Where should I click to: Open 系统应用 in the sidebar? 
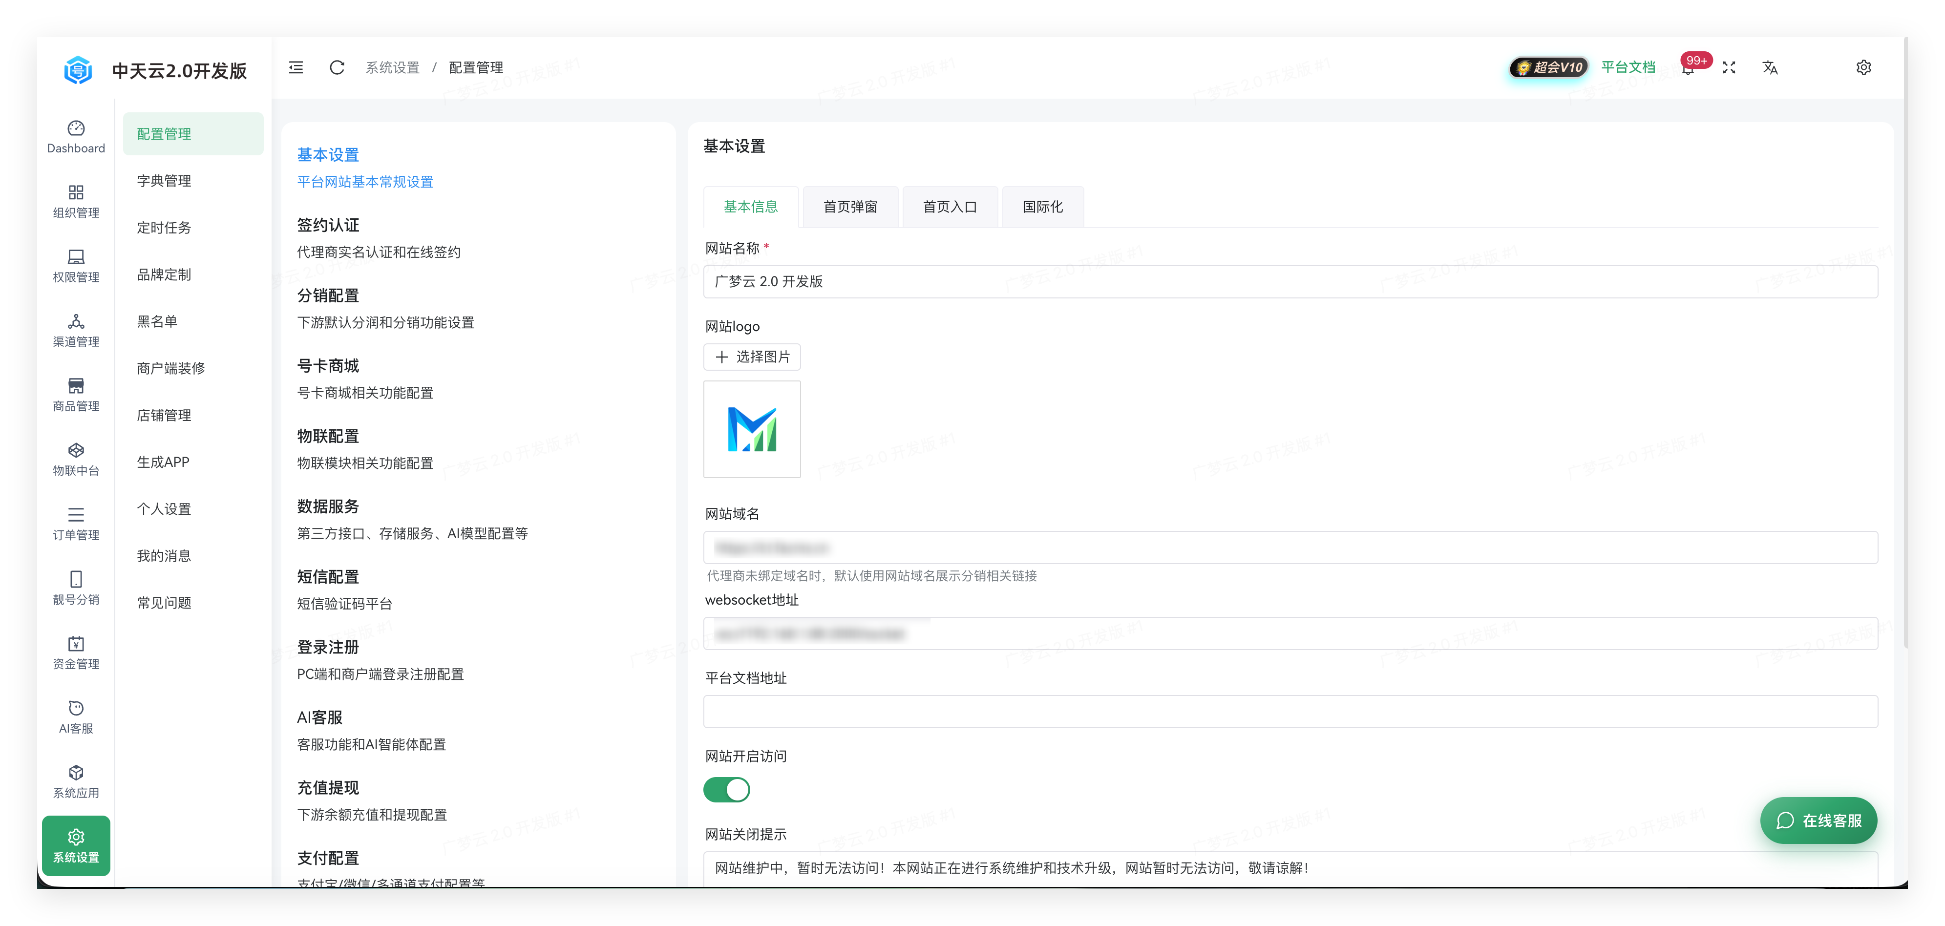[76, 781]
